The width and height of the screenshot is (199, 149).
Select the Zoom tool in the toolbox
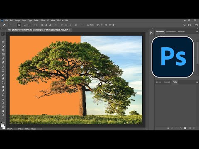point(3,115)
